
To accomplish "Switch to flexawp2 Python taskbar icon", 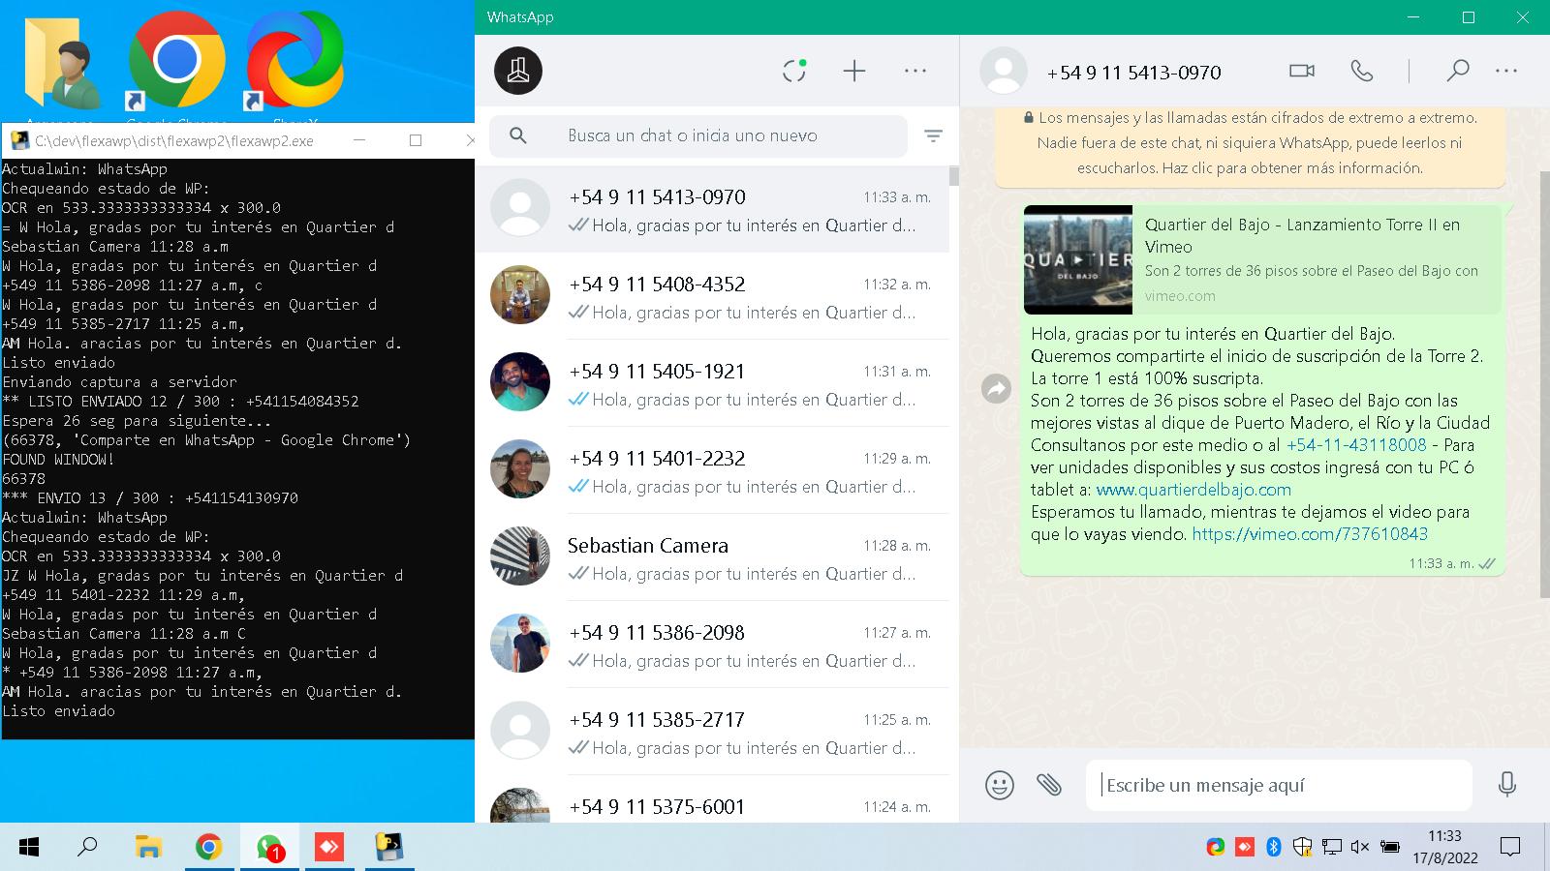I will pyautogui.click(x=389, y=848).
